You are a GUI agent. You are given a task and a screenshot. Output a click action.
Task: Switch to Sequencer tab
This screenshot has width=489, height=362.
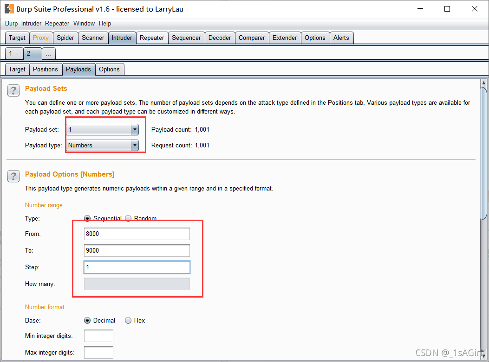pos(186,38)
